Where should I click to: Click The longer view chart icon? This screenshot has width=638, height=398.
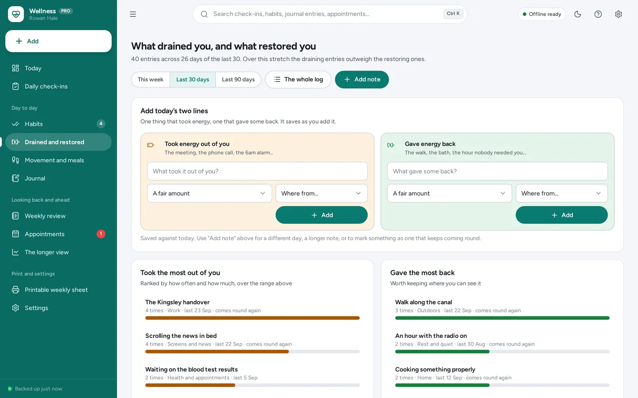tap(15, 252)
